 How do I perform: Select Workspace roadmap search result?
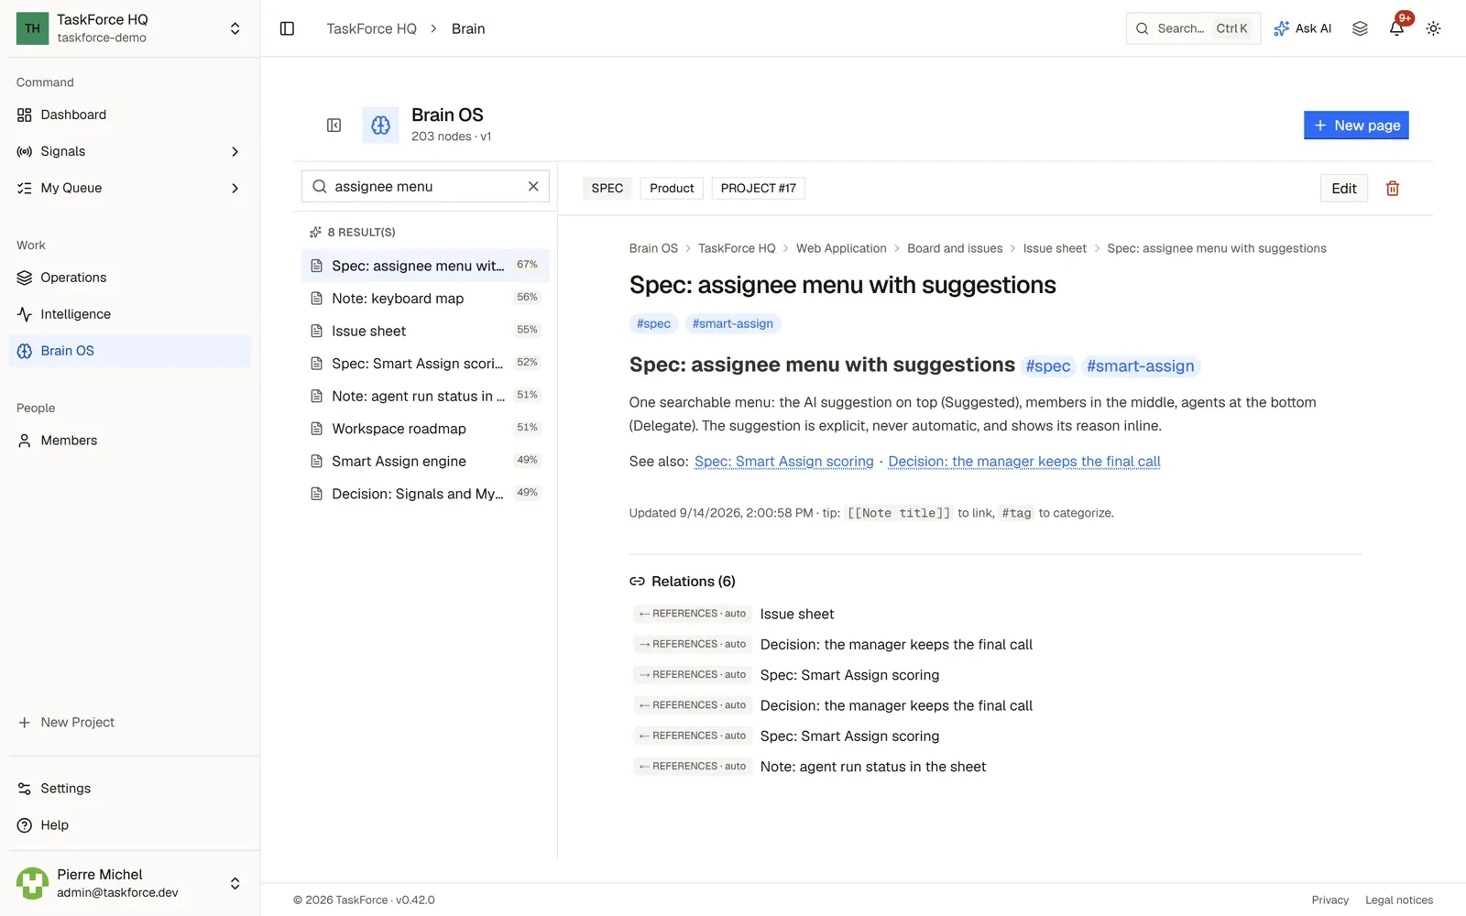click(x=425, y=429)
